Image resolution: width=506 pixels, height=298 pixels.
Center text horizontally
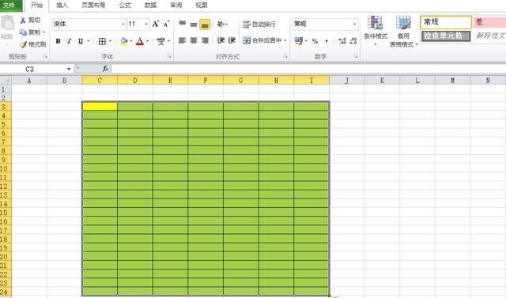pos(193,40)
